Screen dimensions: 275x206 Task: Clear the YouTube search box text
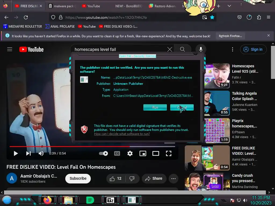point(170,49)
